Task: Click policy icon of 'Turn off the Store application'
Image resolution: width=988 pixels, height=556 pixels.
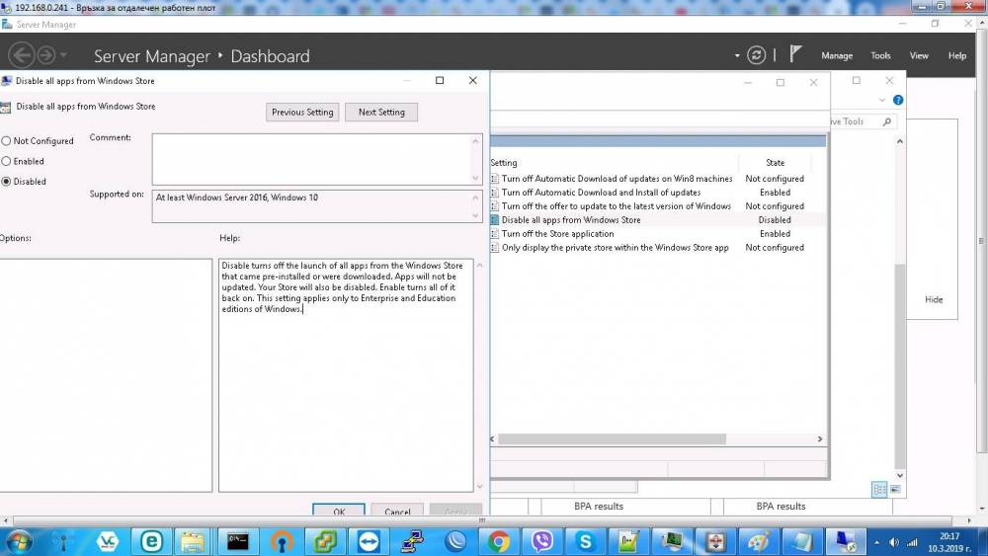Action: [495, 234]
